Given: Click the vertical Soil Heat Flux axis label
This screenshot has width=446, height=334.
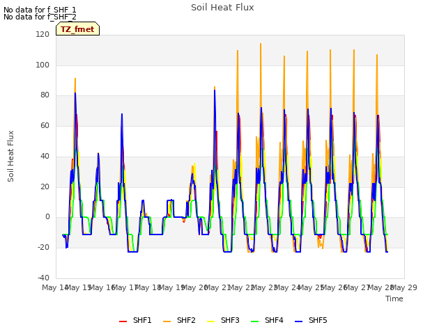Looking at the screenshot, I should tap(10, 156).
